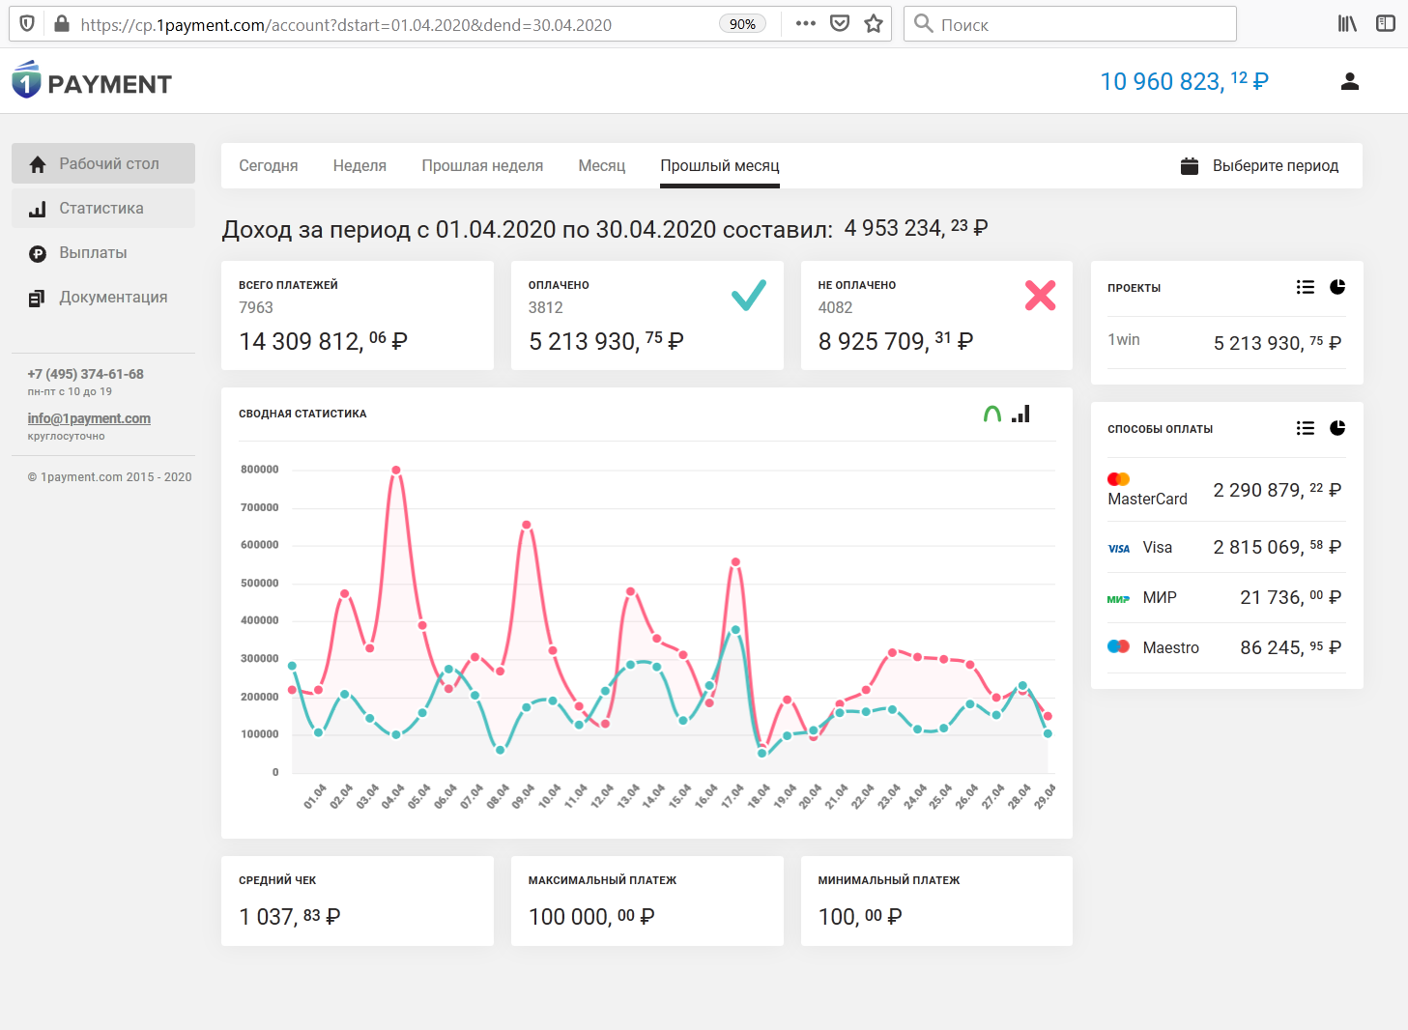1408x1030 pixels.
Task: Select line chart mode for Сводная статистика
Action: tap(991, 414)
